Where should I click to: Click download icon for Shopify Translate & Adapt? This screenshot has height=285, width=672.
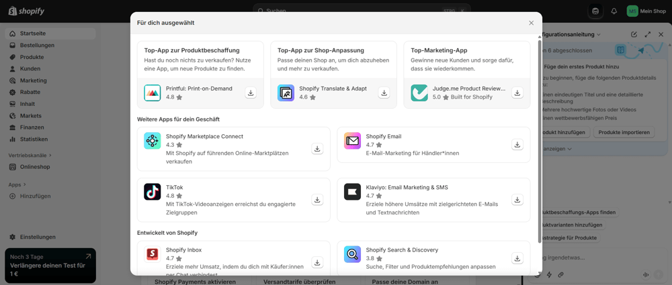384,93
